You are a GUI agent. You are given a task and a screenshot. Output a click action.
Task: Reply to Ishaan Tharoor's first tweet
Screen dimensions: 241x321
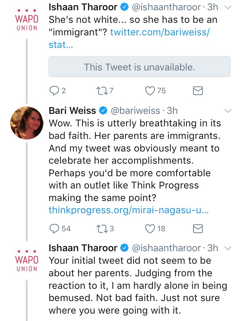click(x=54, y=91)
